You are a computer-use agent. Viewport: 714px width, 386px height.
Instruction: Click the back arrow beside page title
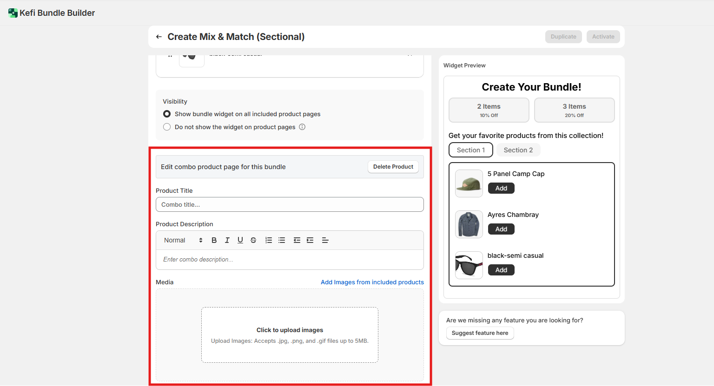click(159, 37)
